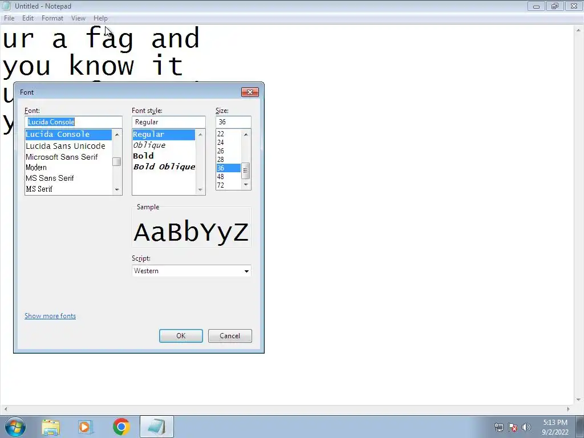The image size is (584, 438).
Task: Select Oblique font style
Action: pyautogui.click(x=164, y=145)
